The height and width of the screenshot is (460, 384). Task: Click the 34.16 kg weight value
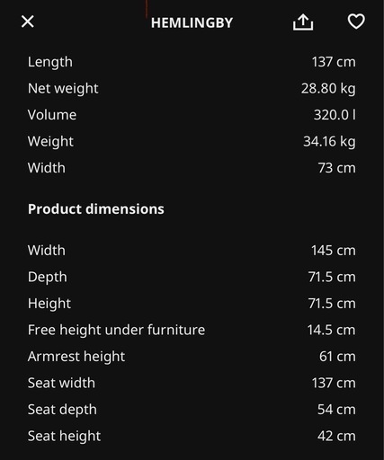pos(329,141)
